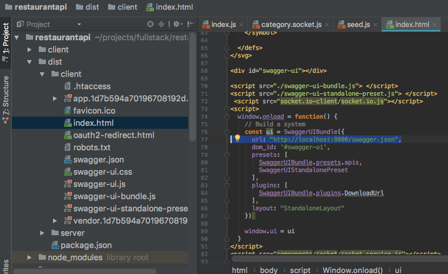Click the CSS icon of swagger-ui.css
Image resolution: width=448 pixels, height=274 pixels.
click(x=68, y=172)
